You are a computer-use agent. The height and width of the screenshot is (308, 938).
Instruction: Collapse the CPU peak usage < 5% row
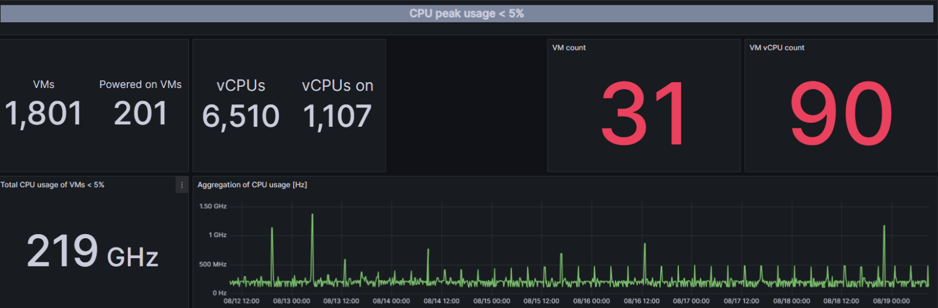pyautogui.click(x=466, y=13)
